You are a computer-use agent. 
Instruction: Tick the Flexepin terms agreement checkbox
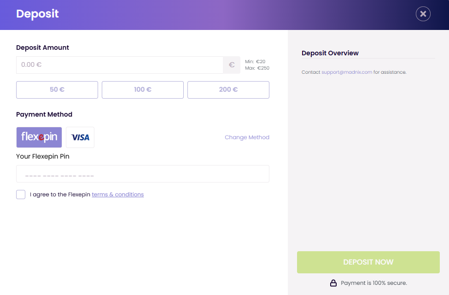click(21, 195)
